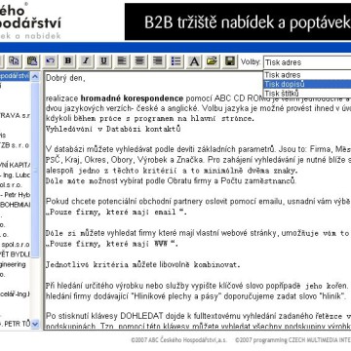Open the Volby combo box showing Tisk adres
The height and width of the screenshot is (351, 351).
307,62
